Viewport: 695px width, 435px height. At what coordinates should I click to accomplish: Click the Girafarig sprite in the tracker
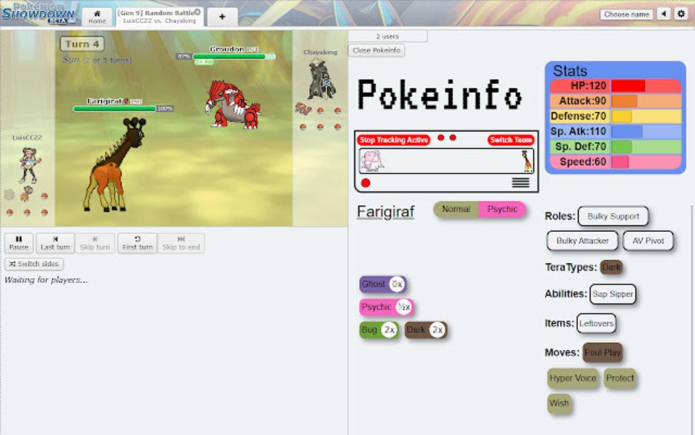pos(527,160)
